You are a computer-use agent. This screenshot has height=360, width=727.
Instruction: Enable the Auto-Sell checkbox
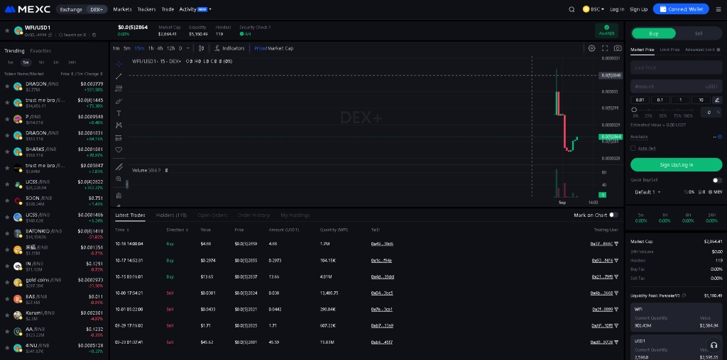[633, 148]
